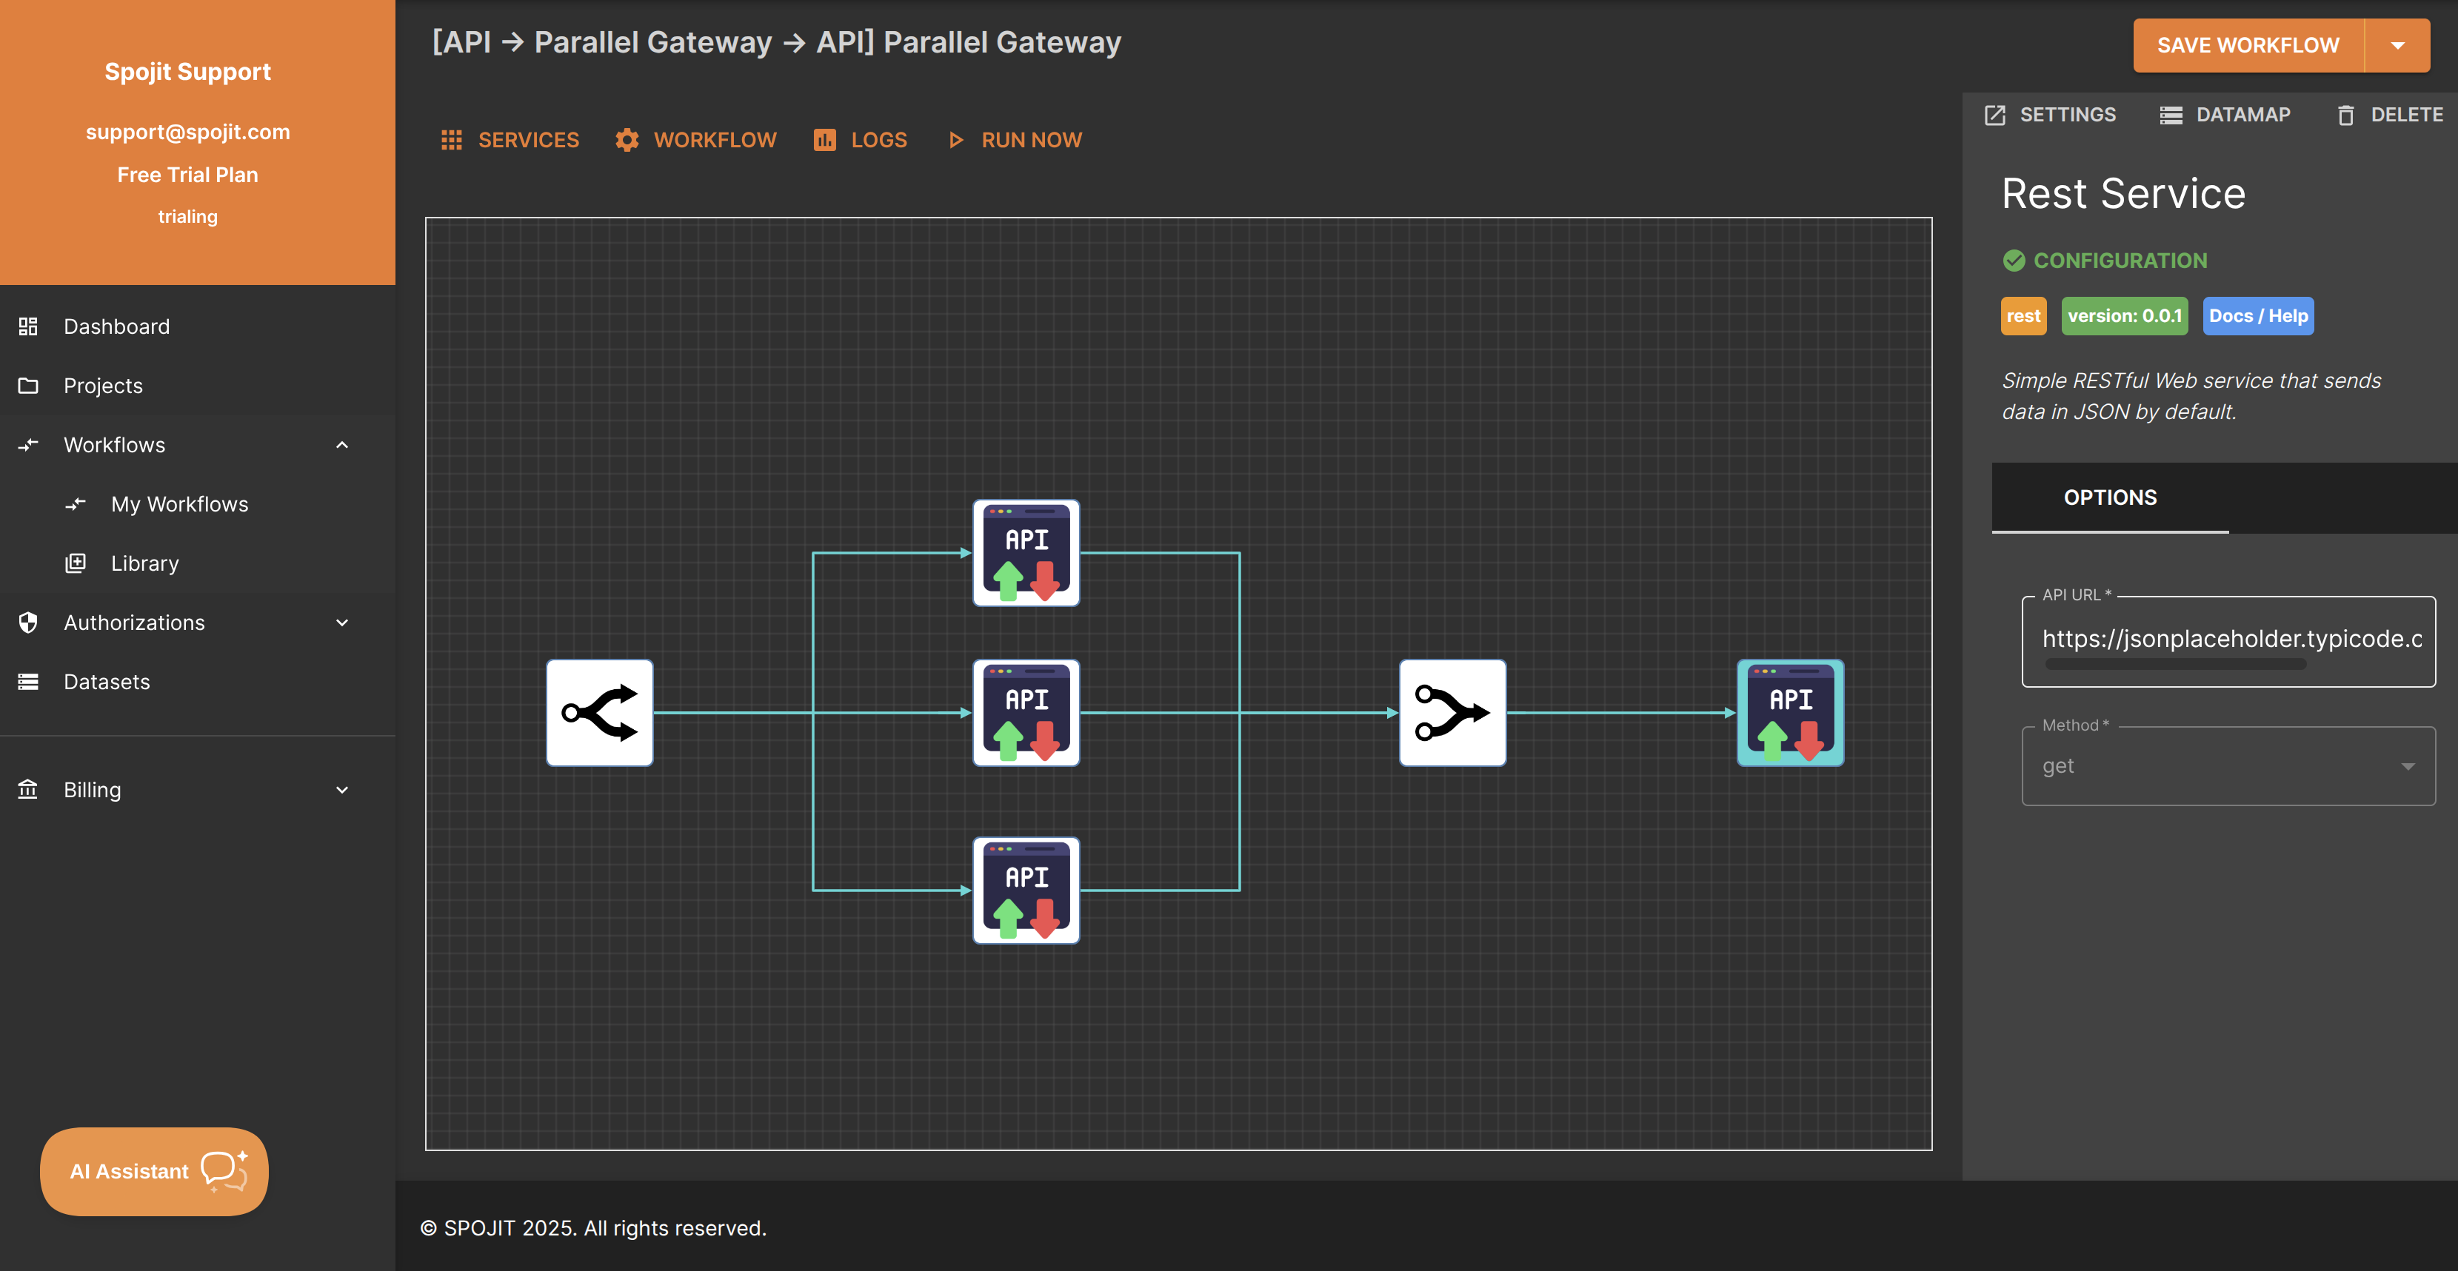
Task: Click the Library icon in sidebar
Action: 76,563
